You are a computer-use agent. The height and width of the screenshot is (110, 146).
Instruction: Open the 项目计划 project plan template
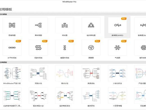[38, 73]
